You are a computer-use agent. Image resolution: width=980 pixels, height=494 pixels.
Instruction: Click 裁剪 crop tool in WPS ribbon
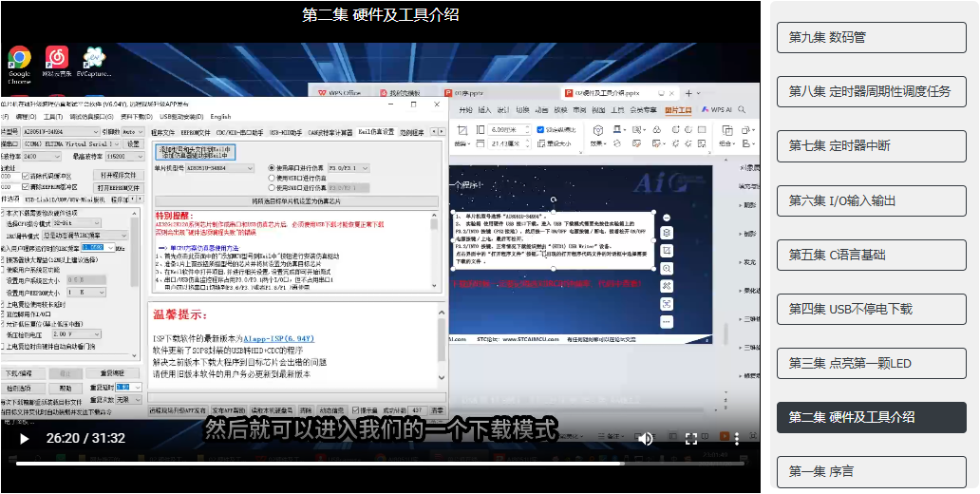[x=462, y=136]
